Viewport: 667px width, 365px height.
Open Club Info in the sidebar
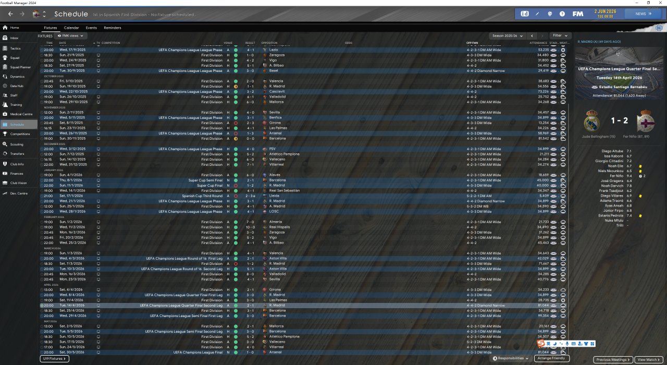click(19, 164)
